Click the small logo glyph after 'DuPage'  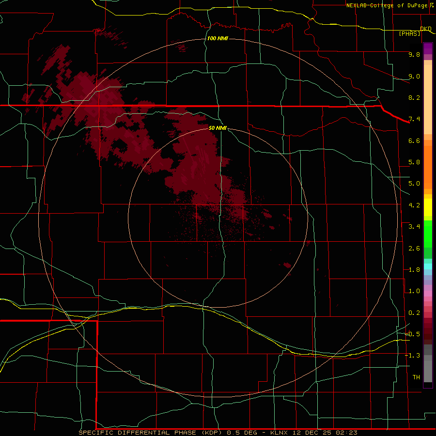pyautogui.click(x=432, y=5)
